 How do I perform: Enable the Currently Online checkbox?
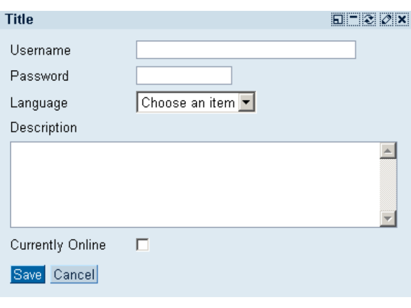tap(142, 245)
